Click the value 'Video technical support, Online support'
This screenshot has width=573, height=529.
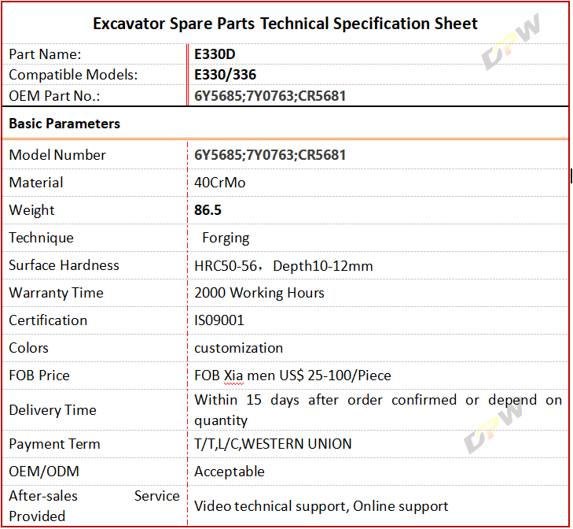[321, 506]
